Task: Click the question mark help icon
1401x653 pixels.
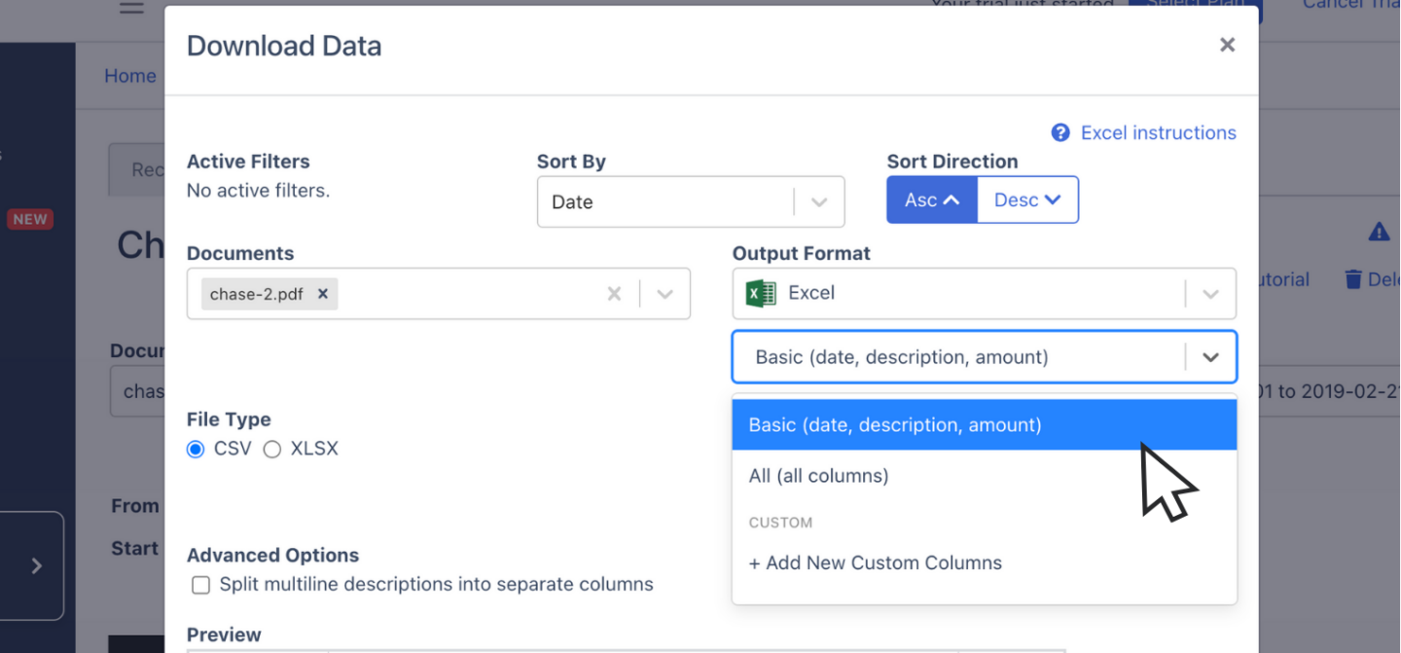Action: tap(1060, 132)
